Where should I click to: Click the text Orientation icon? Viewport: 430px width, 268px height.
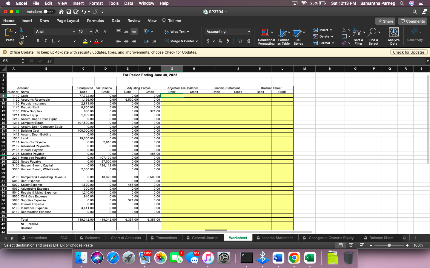146,31
